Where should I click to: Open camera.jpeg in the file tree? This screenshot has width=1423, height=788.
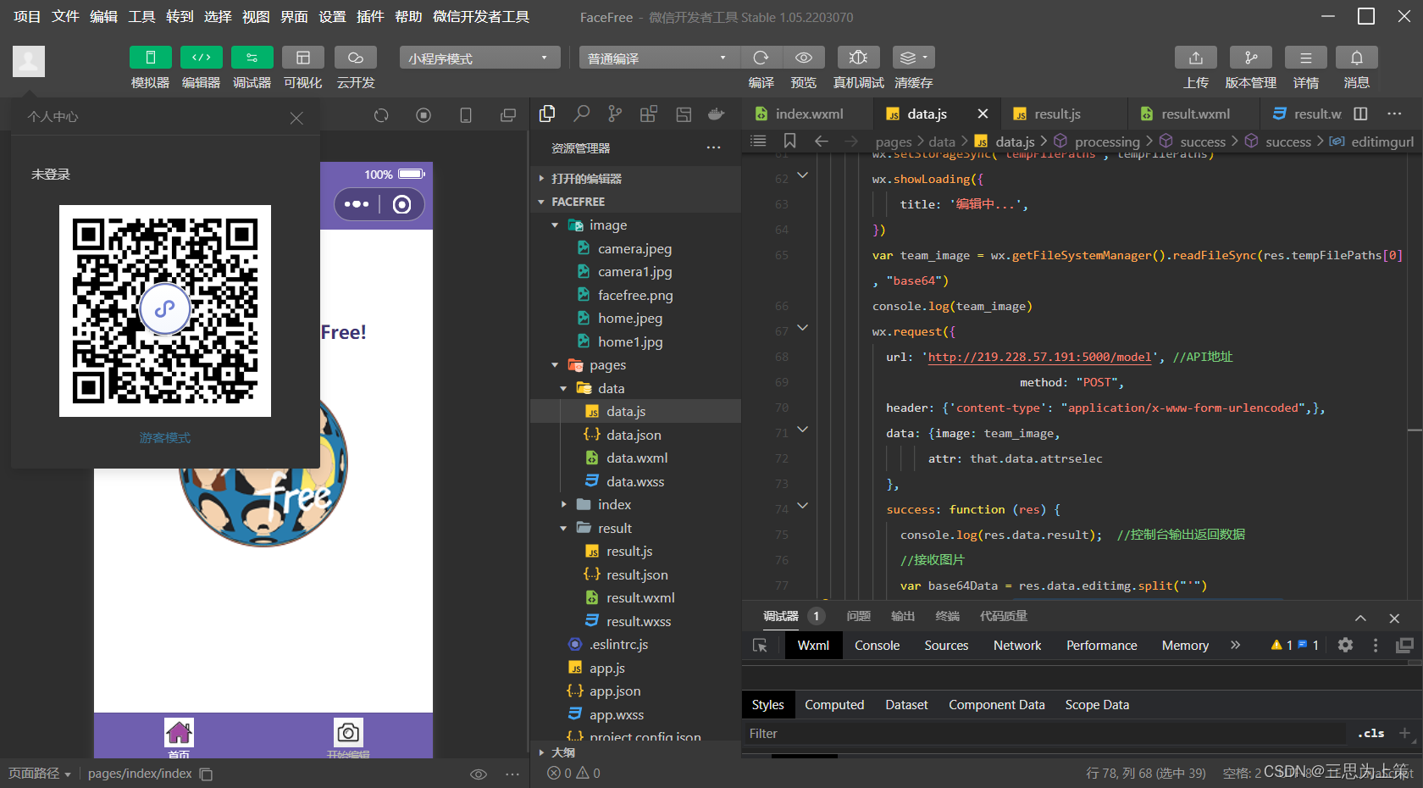[x=635, y=248]
